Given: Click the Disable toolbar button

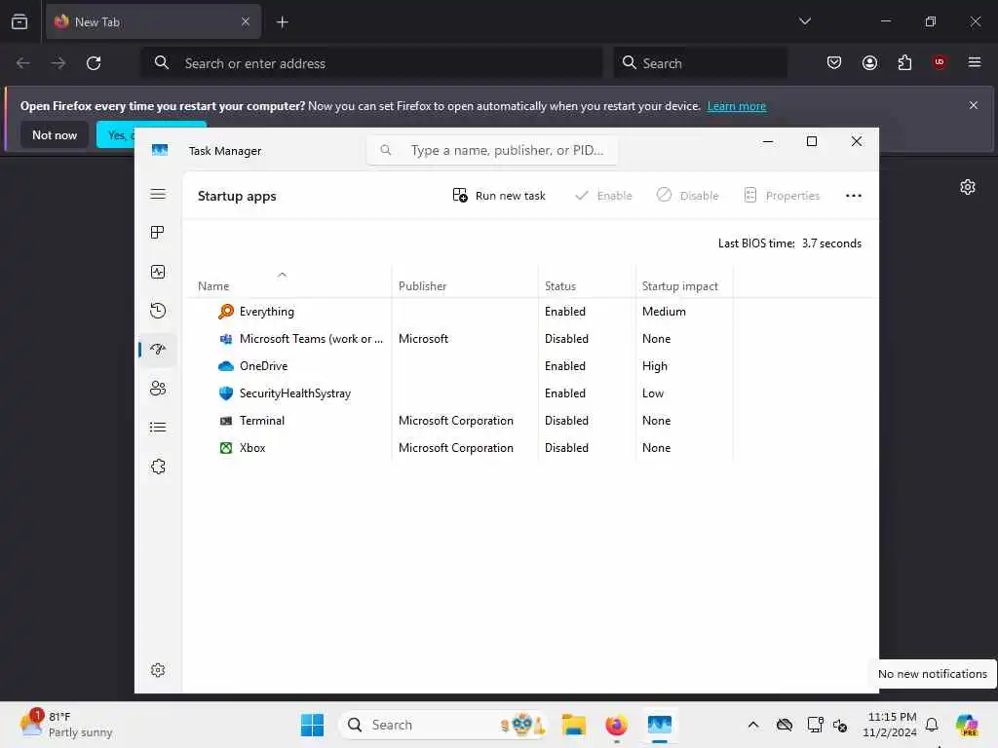Looking at the screenshot, I should point(687,195).
